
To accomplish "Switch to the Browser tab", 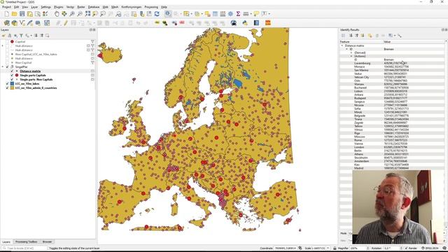I will 47,241.
